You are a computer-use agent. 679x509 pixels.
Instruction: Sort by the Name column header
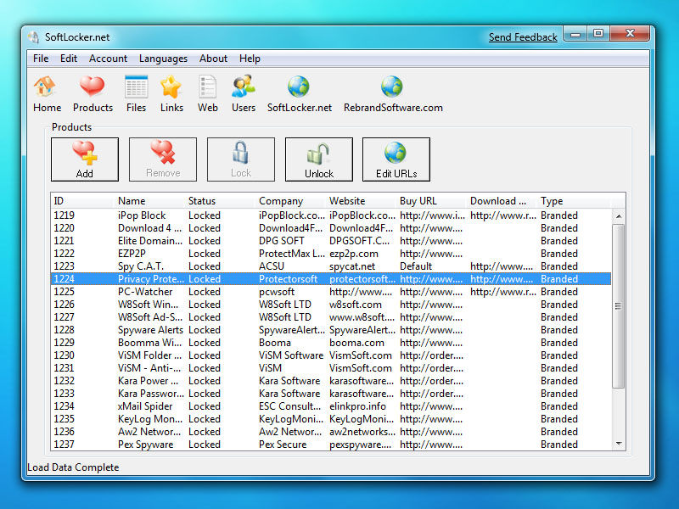[x=150, y=201]
